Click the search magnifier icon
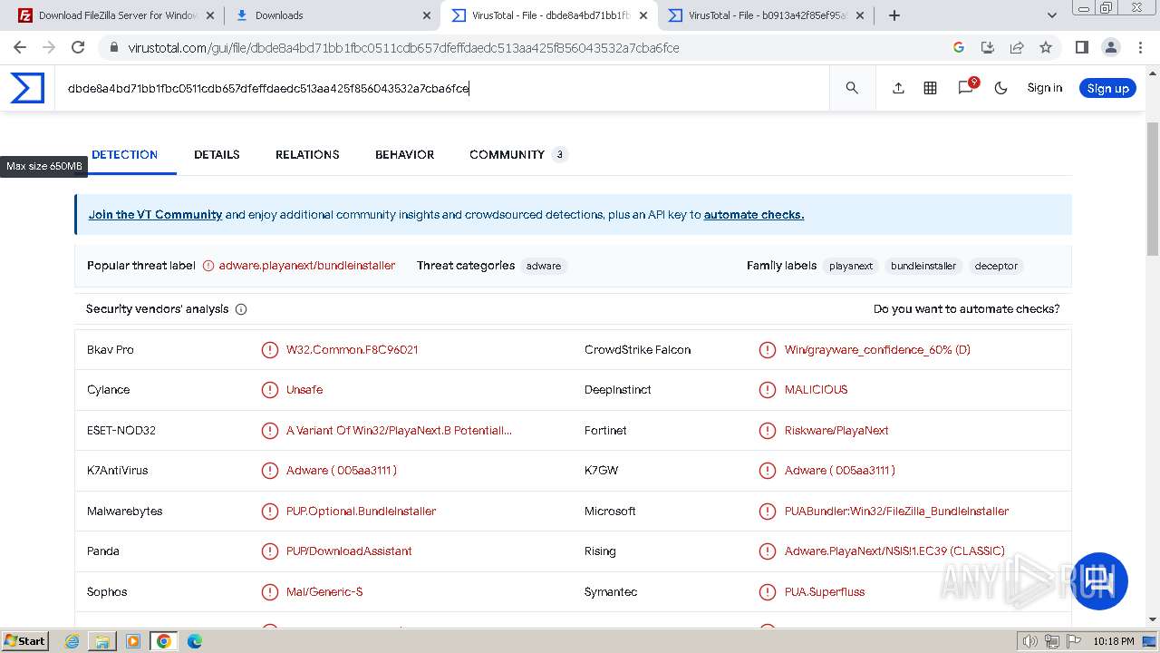 pos(852,88)
